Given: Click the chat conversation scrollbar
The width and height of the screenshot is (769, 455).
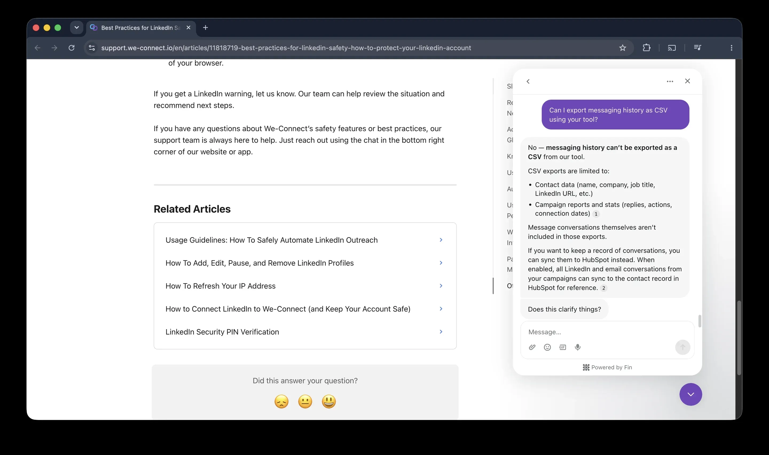Looking at the screenshot, I should click(699, 321).
